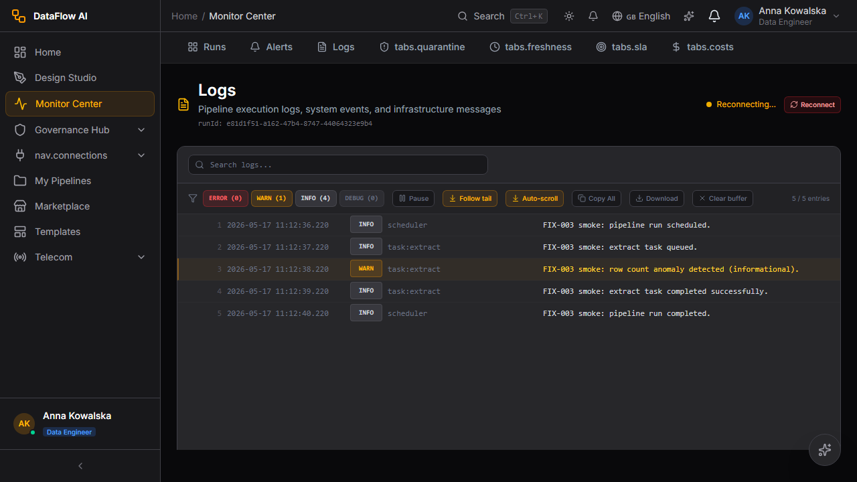The height and width of the screenshot is (482, 857).
Task: Open nav.connections sidebar item
Action: [80, 155]
